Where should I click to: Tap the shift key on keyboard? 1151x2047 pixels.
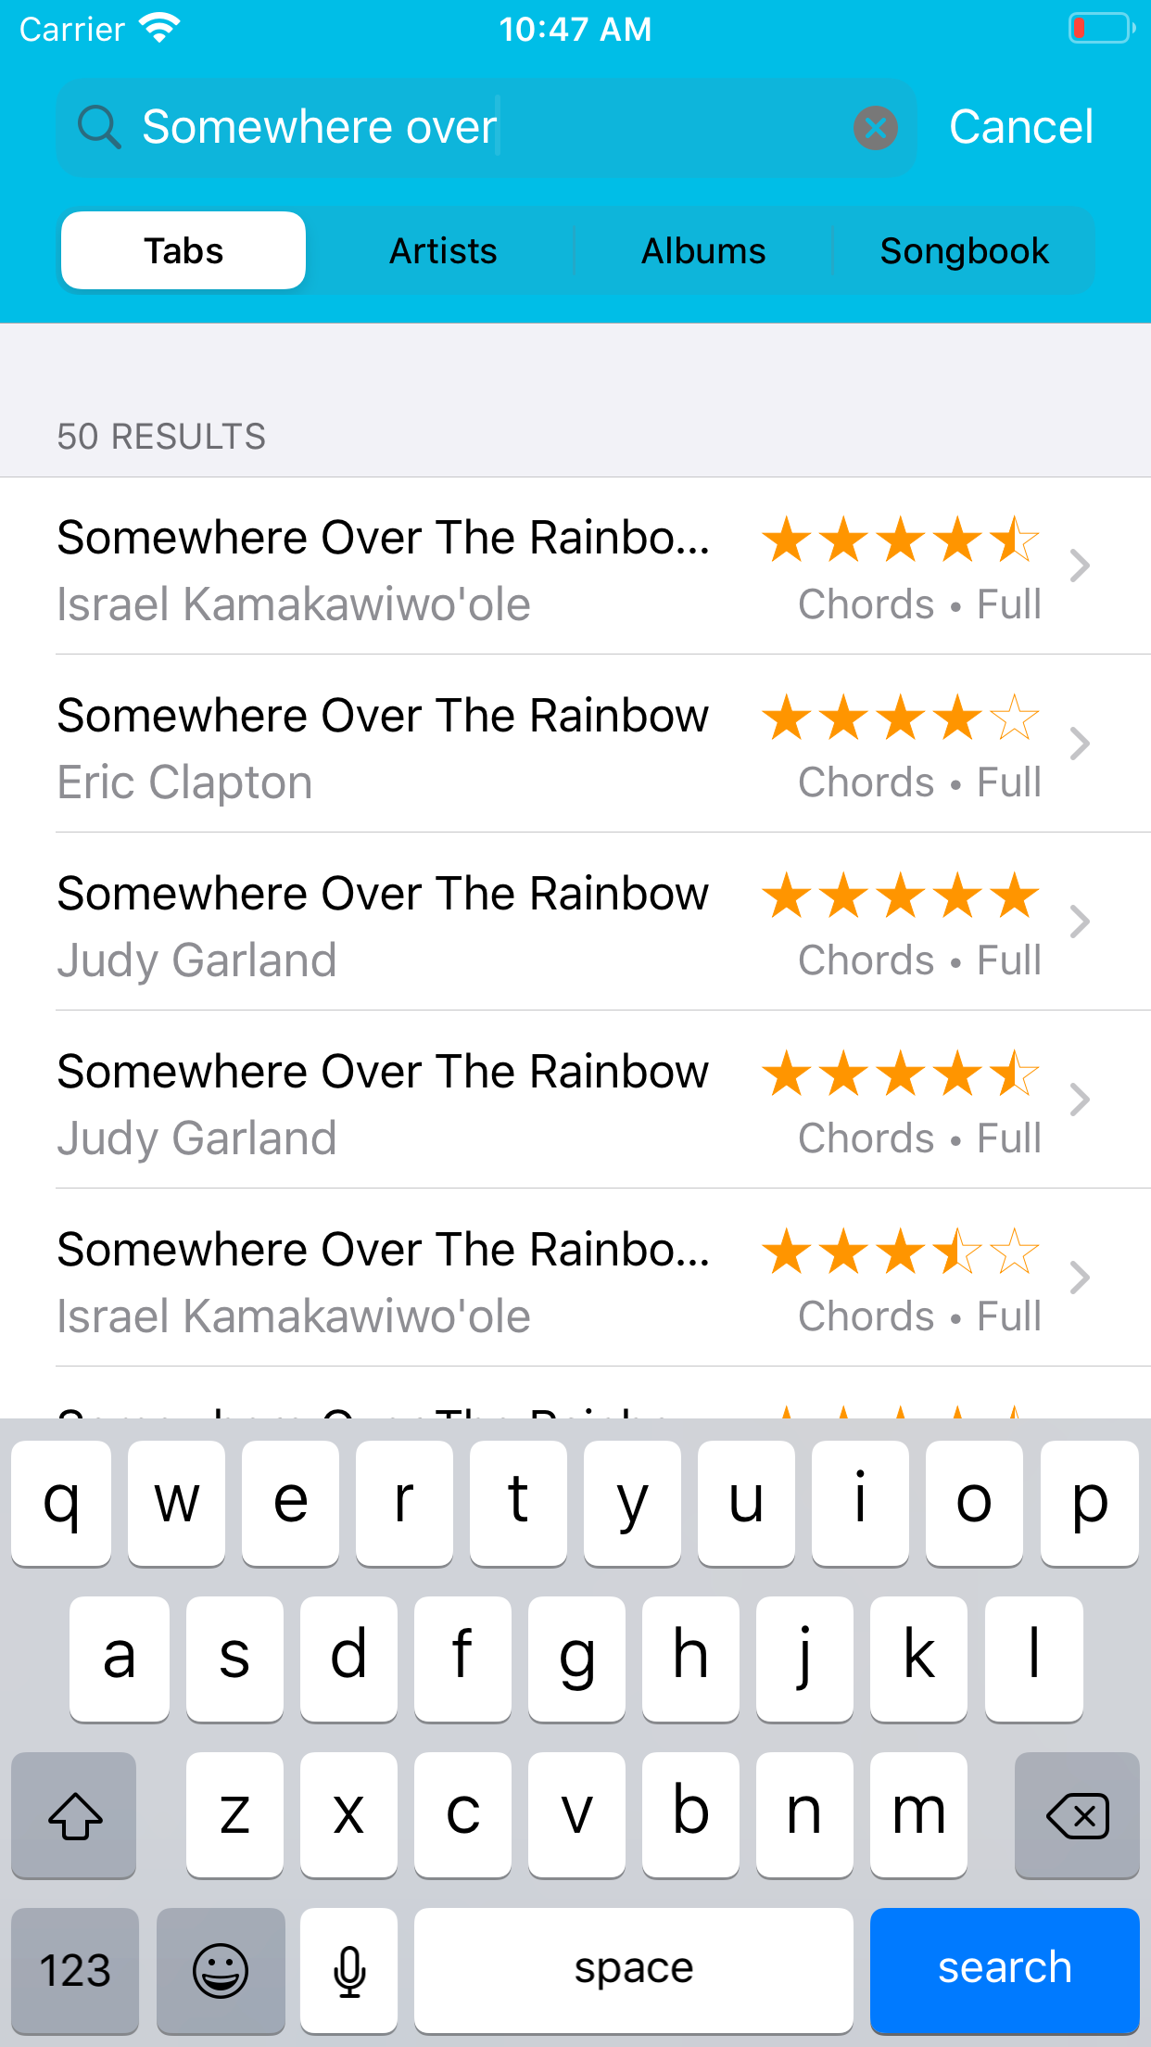tap(74, 1815)
